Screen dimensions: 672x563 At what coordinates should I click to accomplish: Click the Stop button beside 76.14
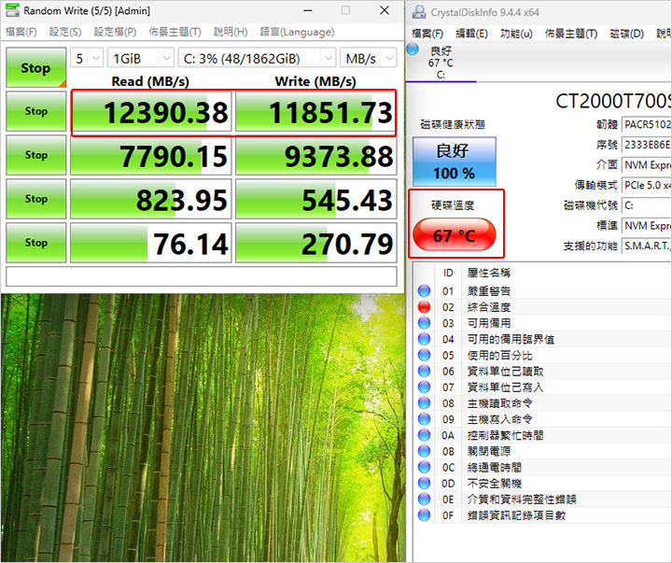pyautogui.click(x=36, y=242)
